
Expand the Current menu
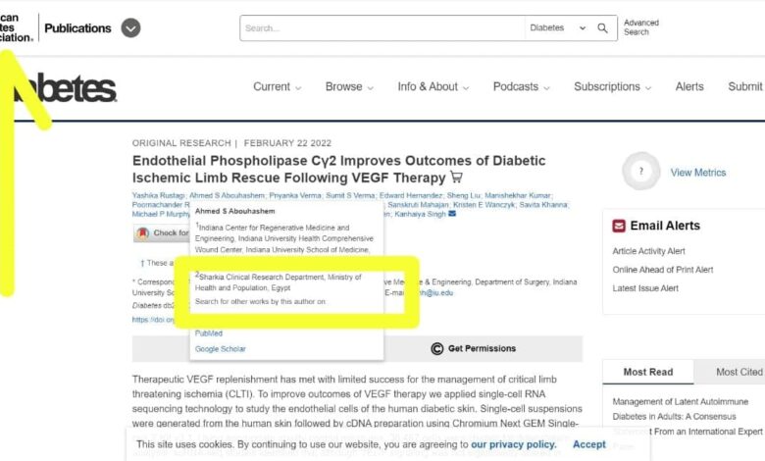(277, 86)
